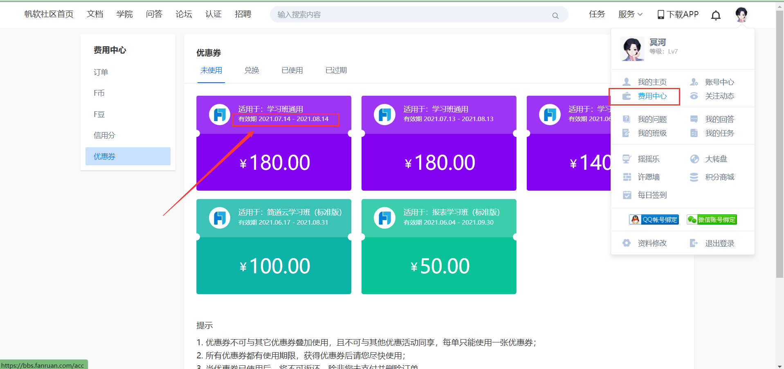Viewport: 784px width, 369px height.
Task: Click the 每日签到 calendar icon
Action: (627, 195)
